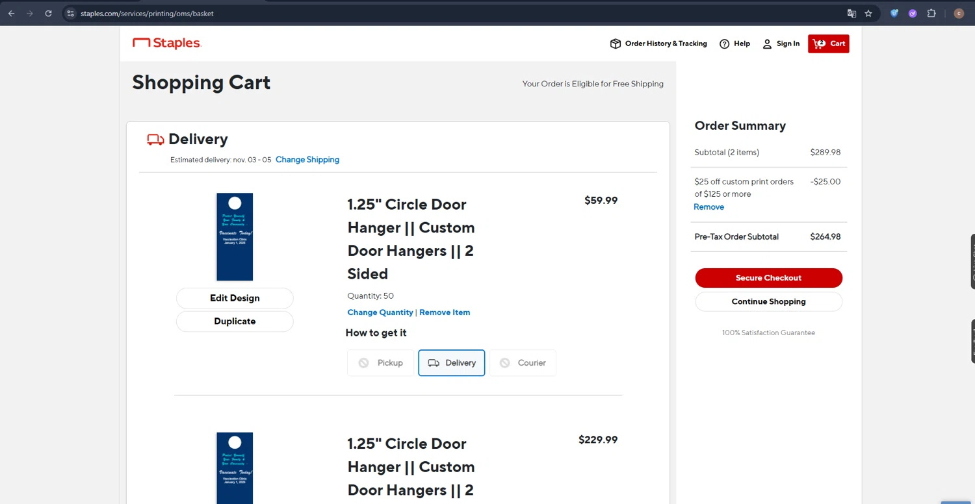Click the "Quantity: 50" text
This screenshot has width=975, height=504.
[x=370, y=296]
